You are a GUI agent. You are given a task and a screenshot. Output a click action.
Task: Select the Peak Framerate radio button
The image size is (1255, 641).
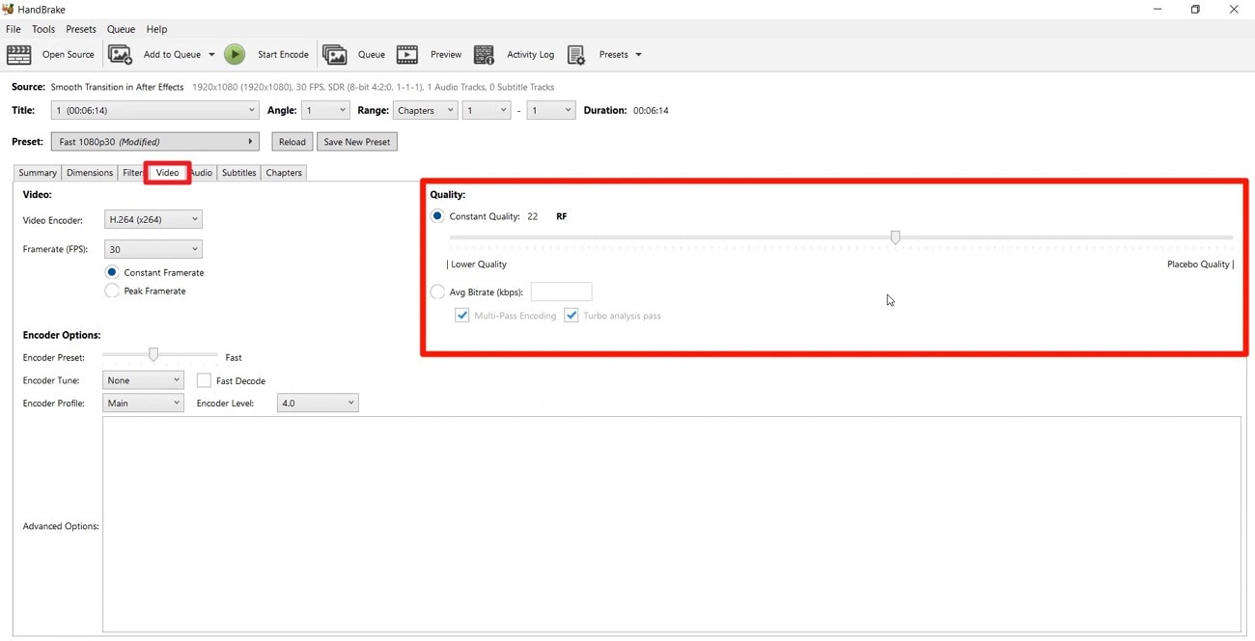[112, 291]
